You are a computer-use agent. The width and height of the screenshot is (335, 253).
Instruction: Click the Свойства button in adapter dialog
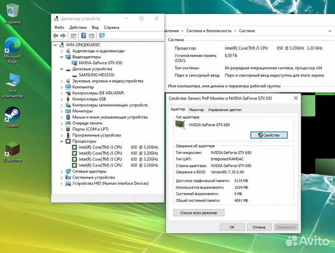(x=269, y=135)
